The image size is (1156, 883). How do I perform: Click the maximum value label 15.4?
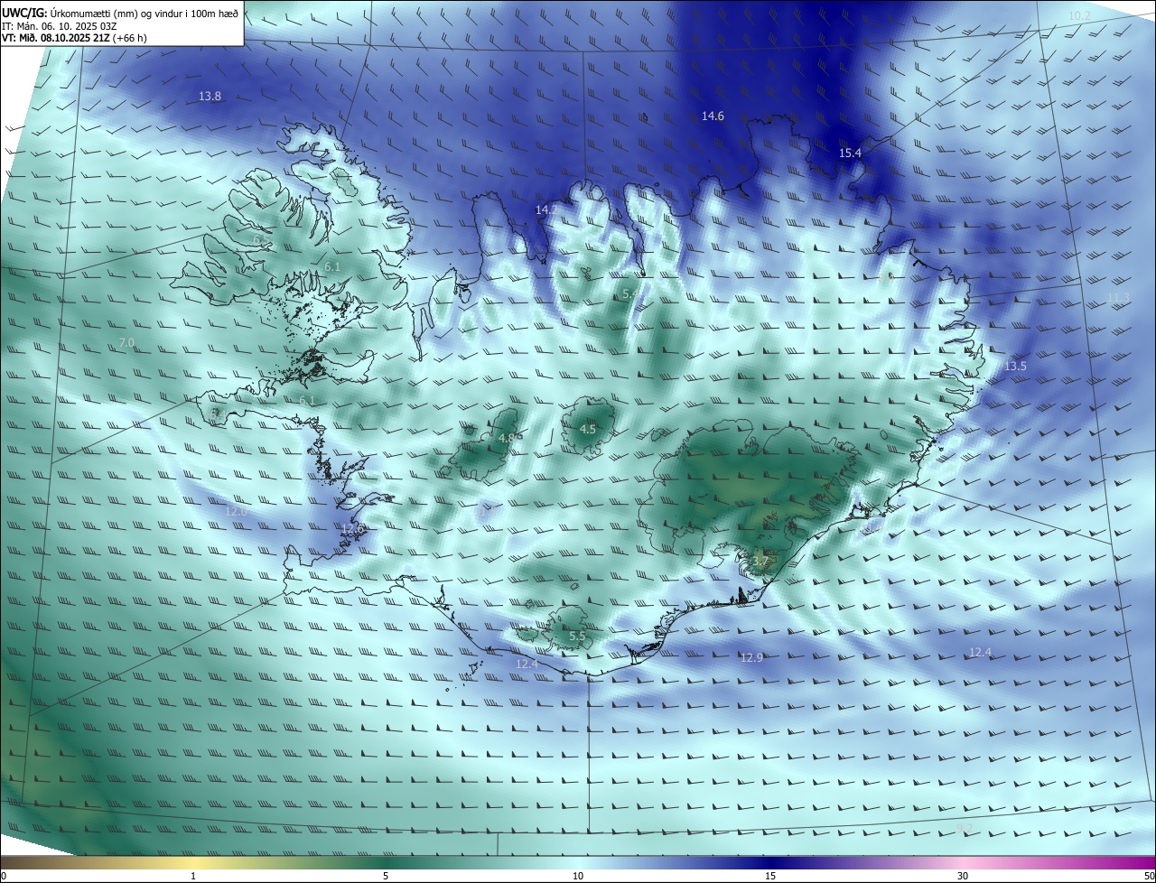(850, 153)
